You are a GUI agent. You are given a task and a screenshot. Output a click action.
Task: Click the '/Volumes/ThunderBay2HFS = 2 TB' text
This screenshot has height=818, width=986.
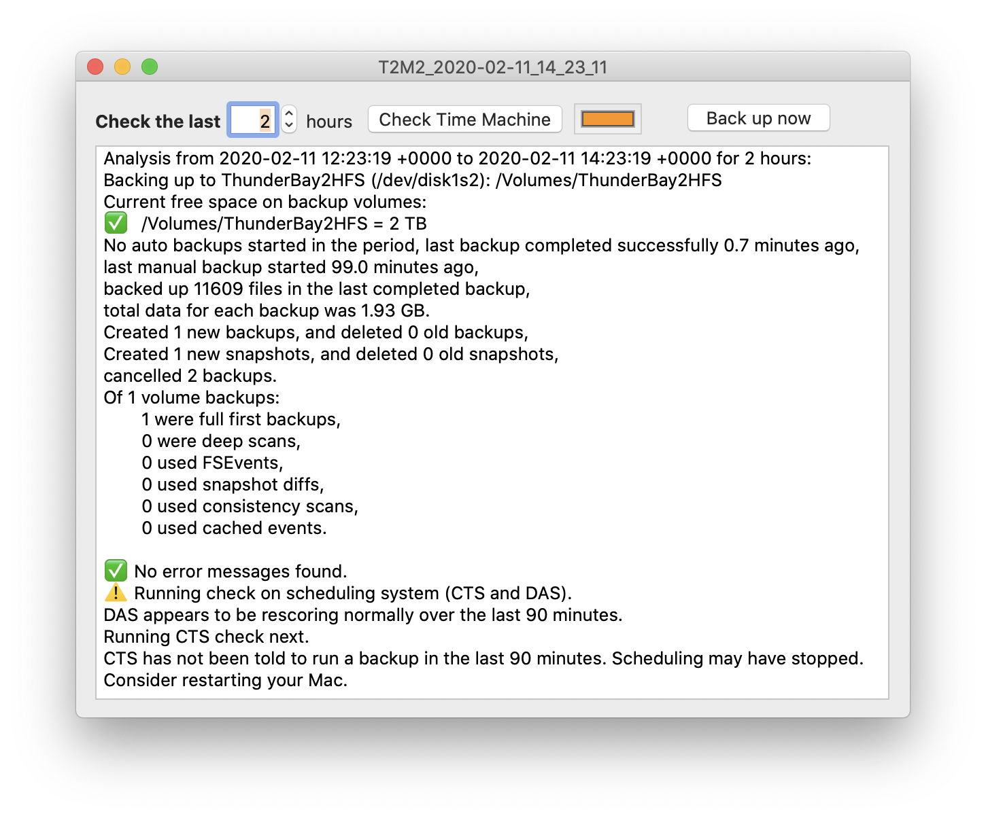click(284, 224)
